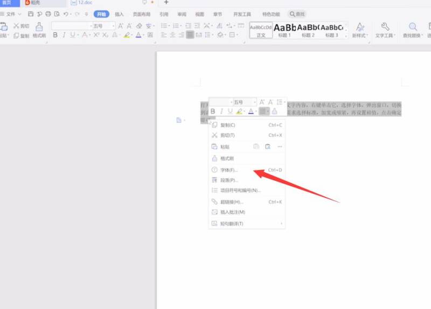Viewport: 431px width, 309px height.
Task: Click the ribbon center alignment icon
Action: [x=172, y=35]
